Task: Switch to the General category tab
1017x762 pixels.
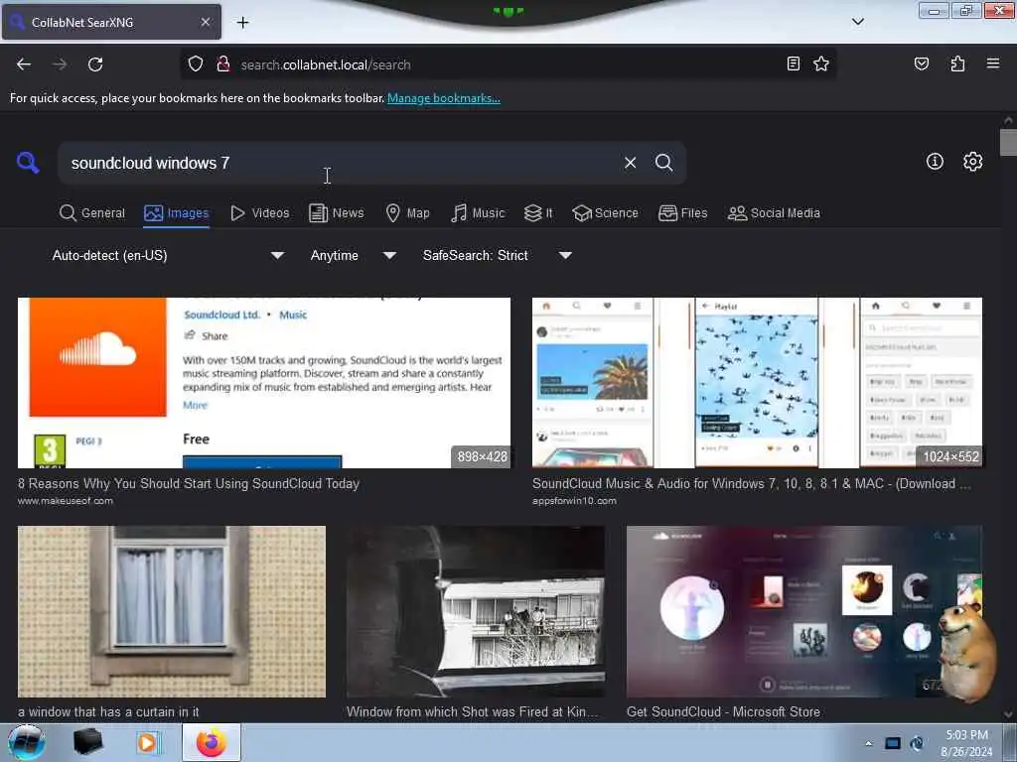Action: [x=91, y=213]
